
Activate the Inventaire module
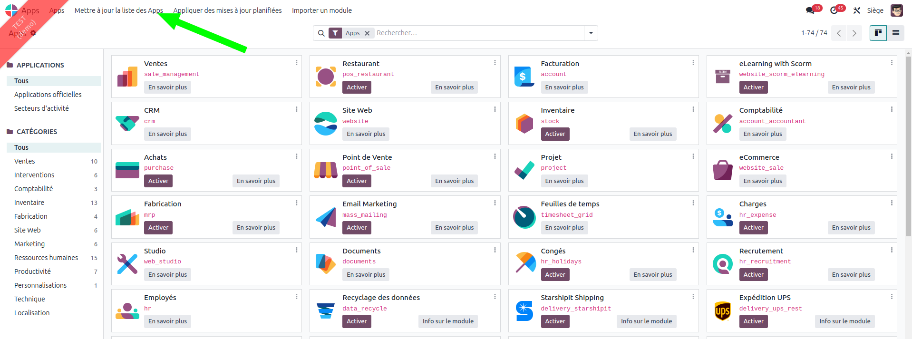(555, 134)
